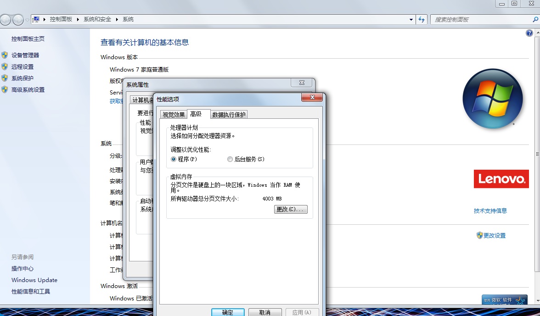Viewport: 540px width, 316px height.
Task: Switch to the 视觉效果 tab
Action: click(173, 114)
